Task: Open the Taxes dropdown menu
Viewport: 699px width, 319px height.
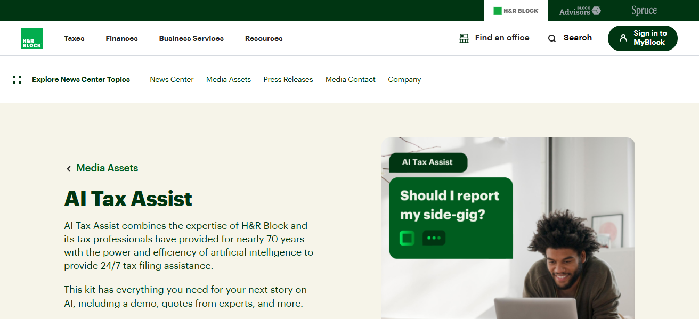Action: point(74,38)
